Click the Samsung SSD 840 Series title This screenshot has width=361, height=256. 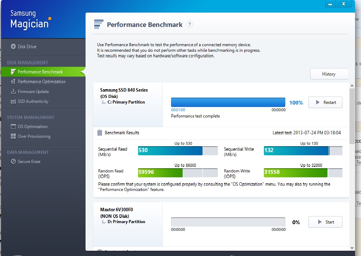tap(124, 90)
